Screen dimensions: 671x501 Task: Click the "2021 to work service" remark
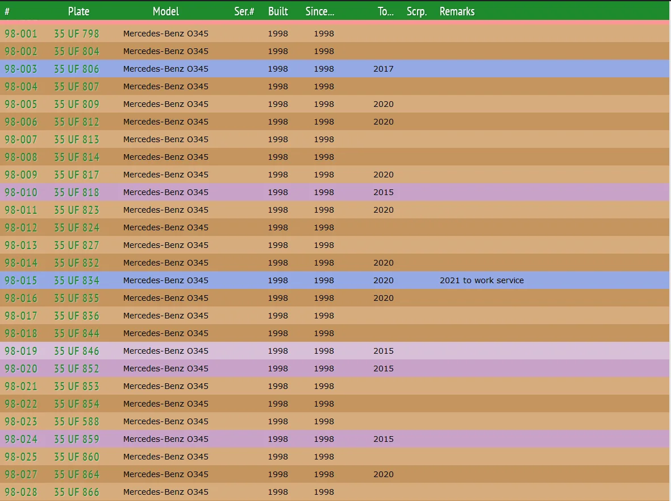click(482, 280)
